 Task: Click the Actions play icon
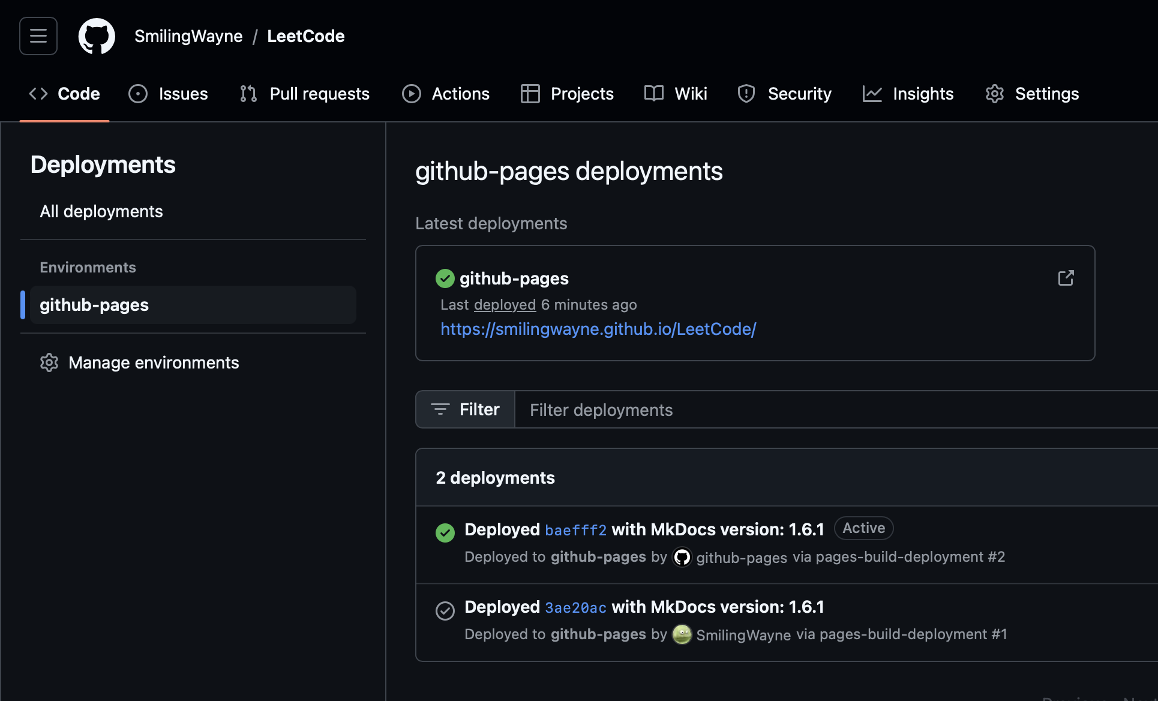point(412,94)
